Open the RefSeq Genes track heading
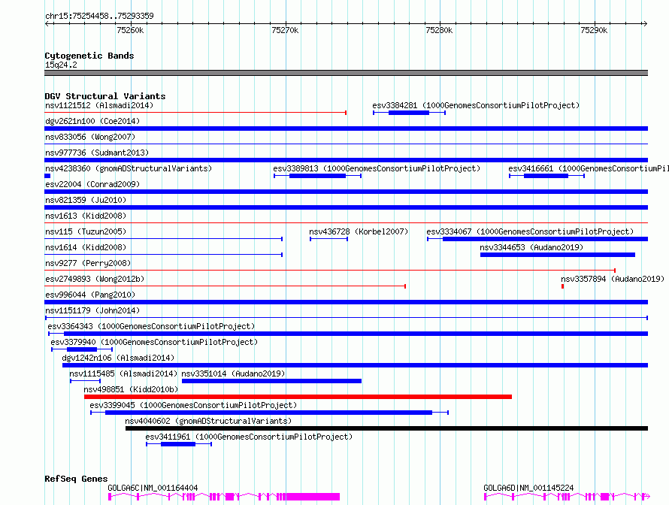 point(76,479)
